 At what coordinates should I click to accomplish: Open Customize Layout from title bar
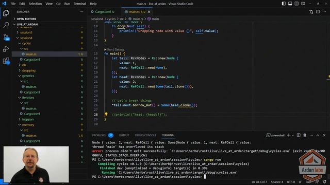click(303, 4)
